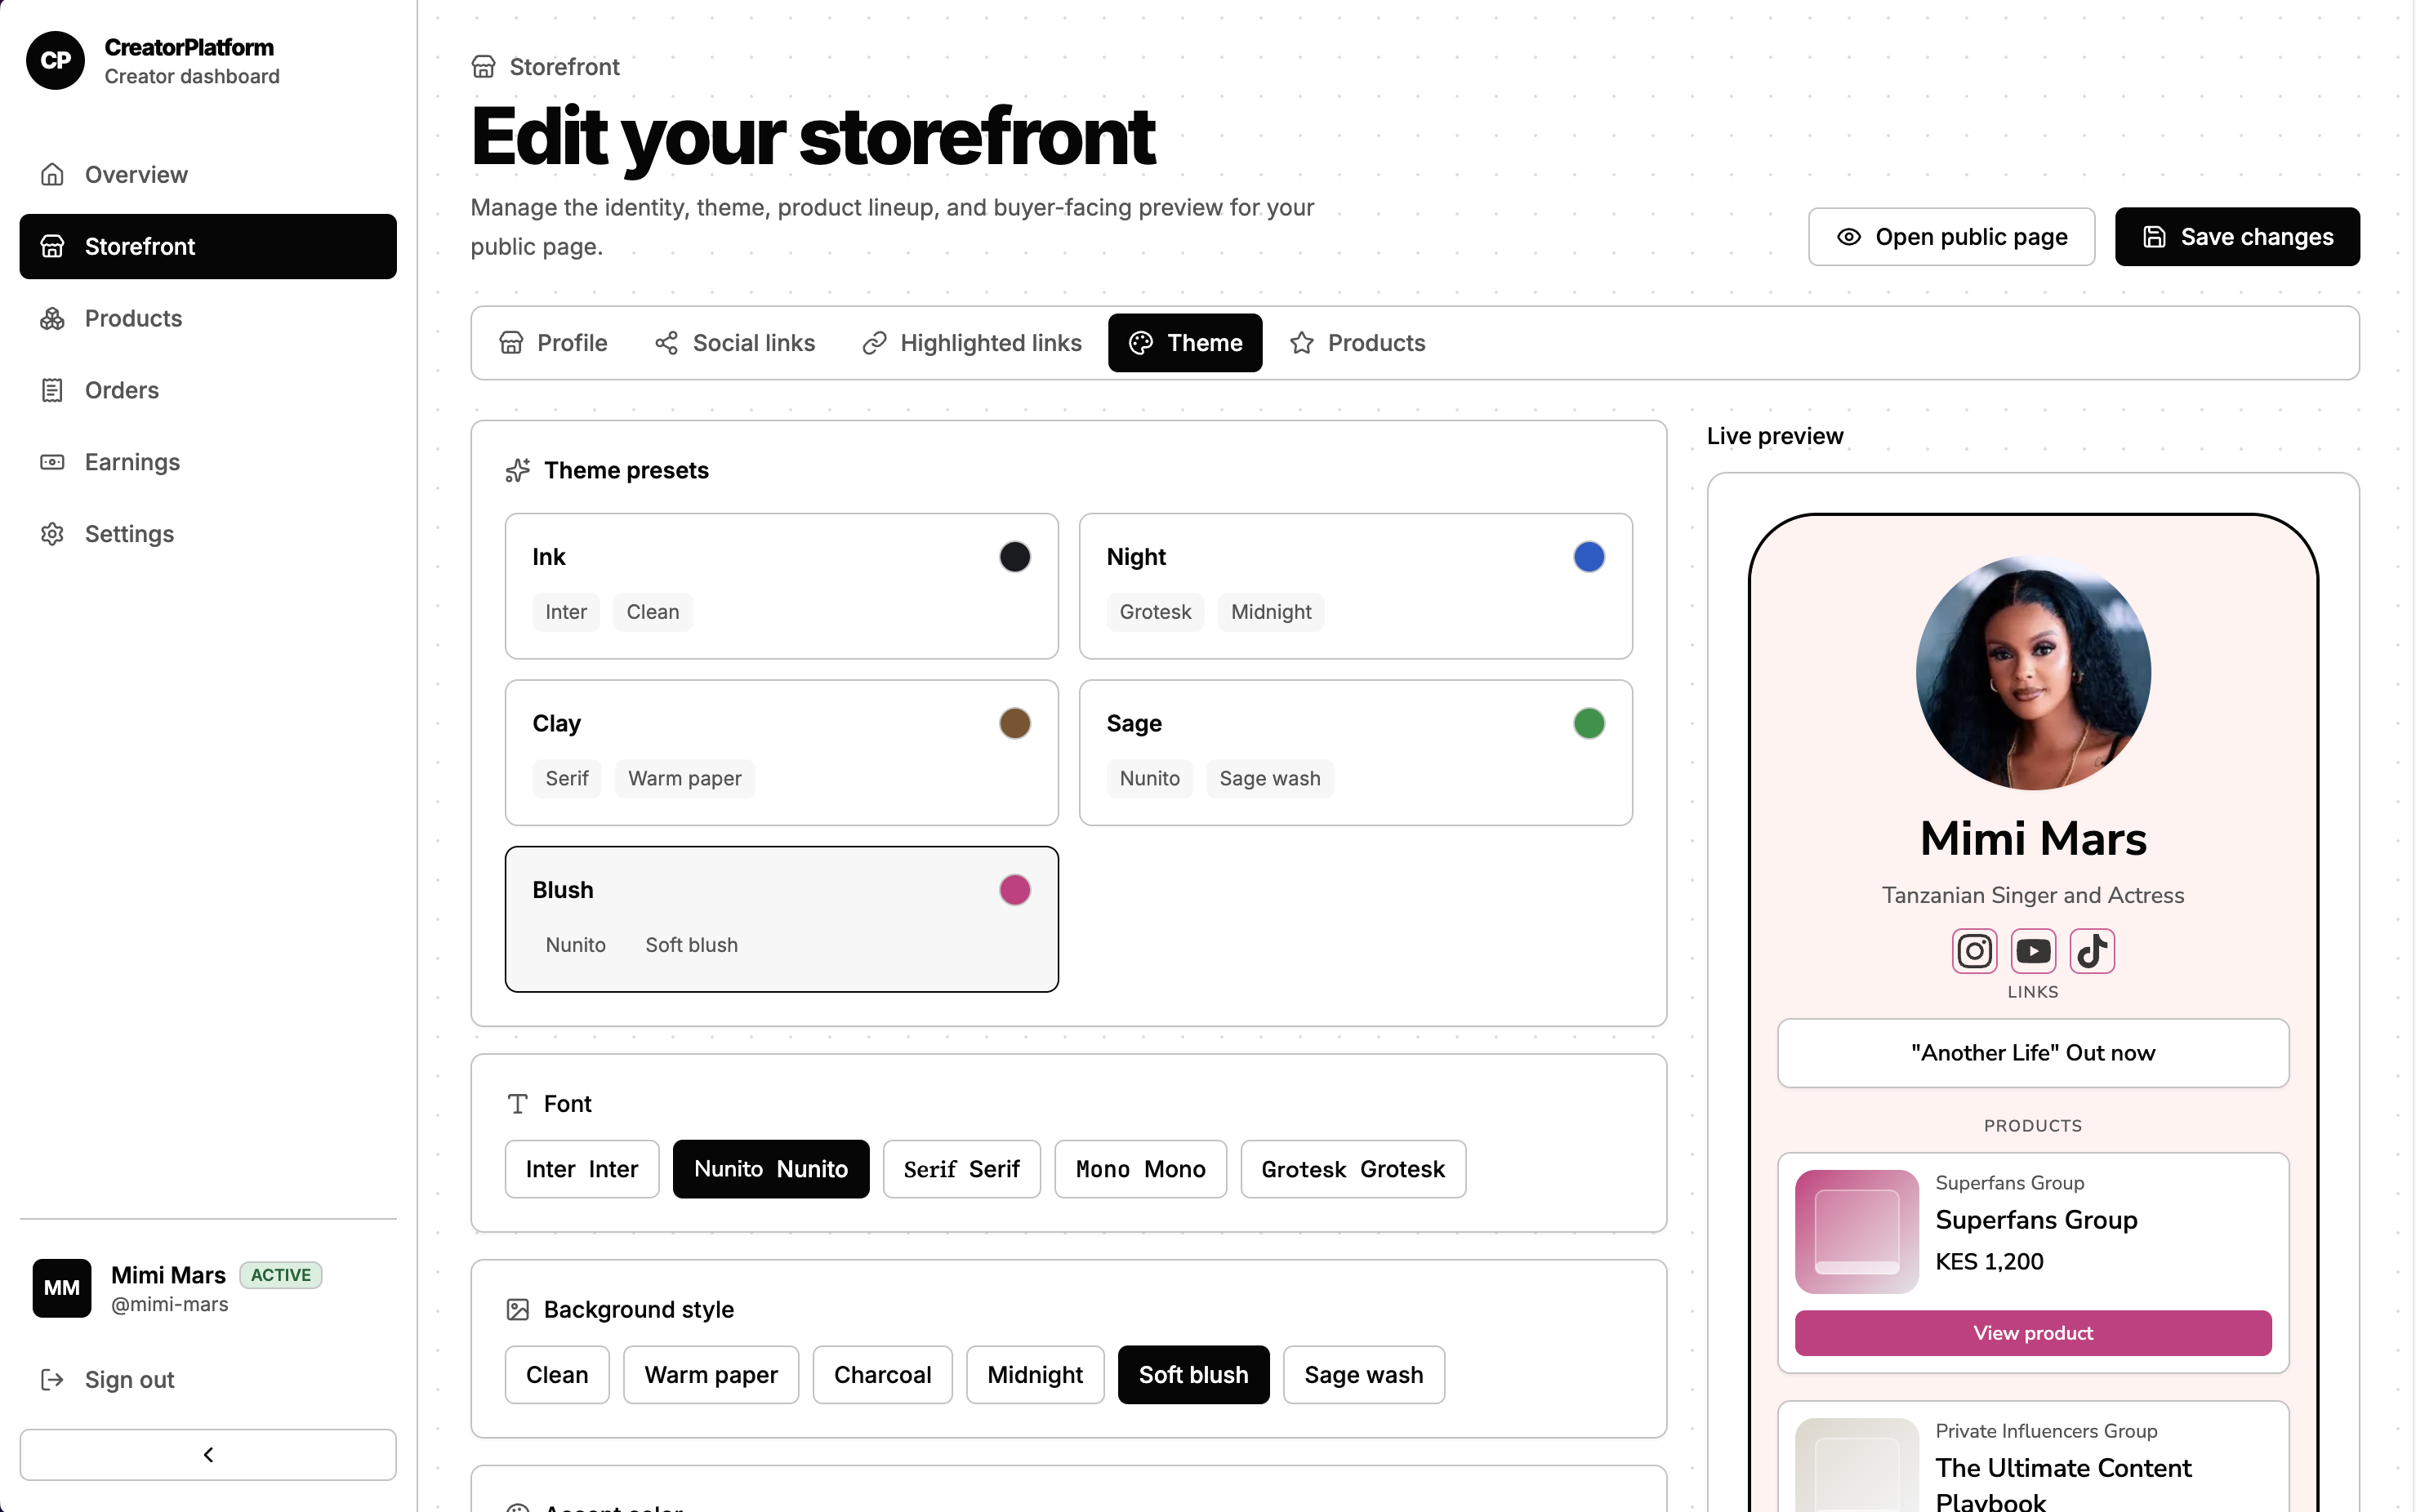Select the Clay theme preset
Viewport: 2416px width, 1512px height.
(782, 753)
